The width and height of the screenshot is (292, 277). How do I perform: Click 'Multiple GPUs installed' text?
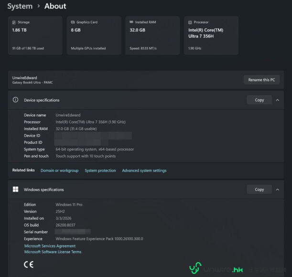(x=88, y=48)
